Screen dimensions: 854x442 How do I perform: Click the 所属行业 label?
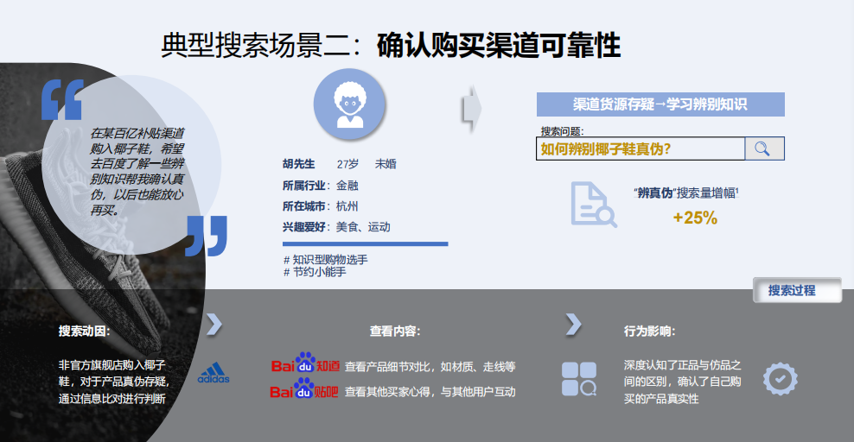[x=304, y=186]
